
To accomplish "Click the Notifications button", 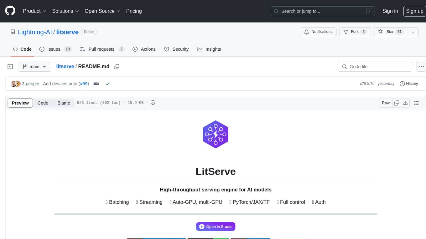I will pyautogui.click(x=318, y=32).
